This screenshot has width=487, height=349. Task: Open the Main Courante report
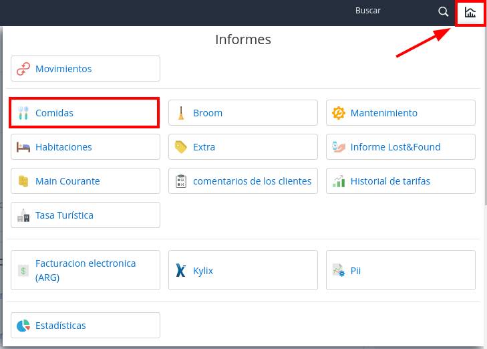point(86,181)
